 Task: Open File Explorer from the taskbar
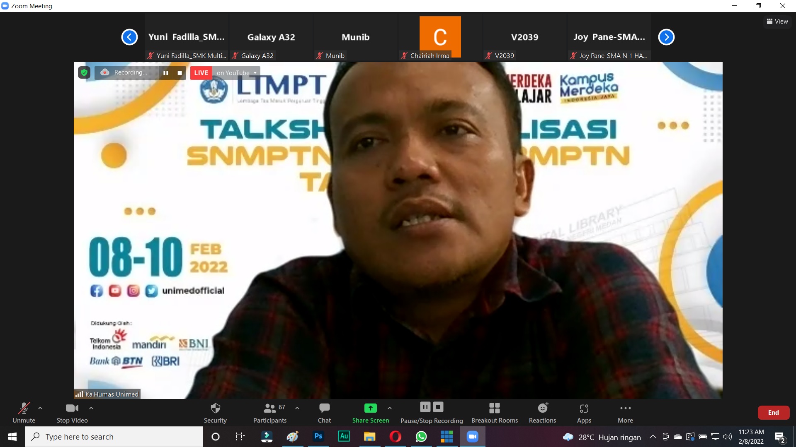[x=369, y=437]
